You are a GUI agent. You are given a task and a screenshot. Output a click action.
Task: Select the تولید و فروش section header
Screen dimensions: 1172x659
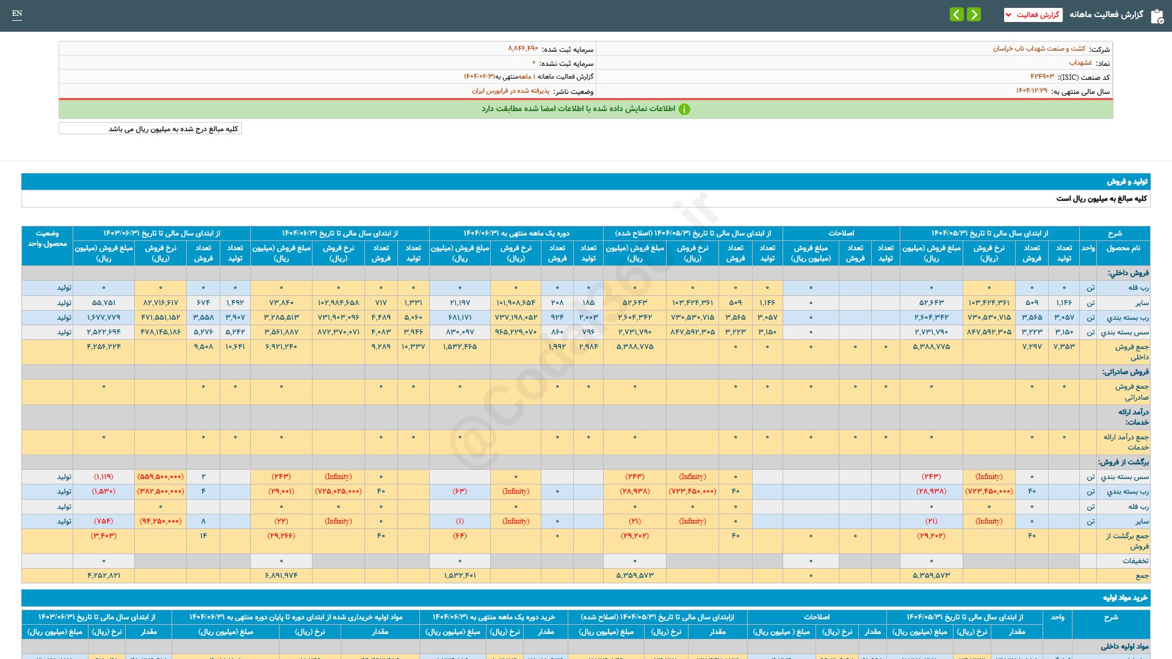[x=1127, y=182]
